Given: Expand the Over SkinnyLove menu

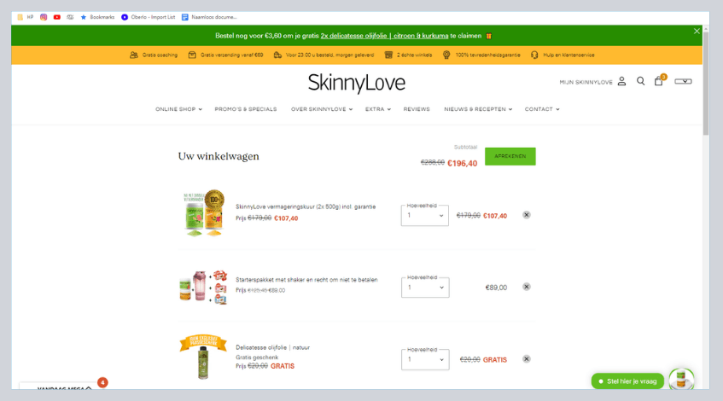Looking at the screenshot, I should click(x=322, y=109).
